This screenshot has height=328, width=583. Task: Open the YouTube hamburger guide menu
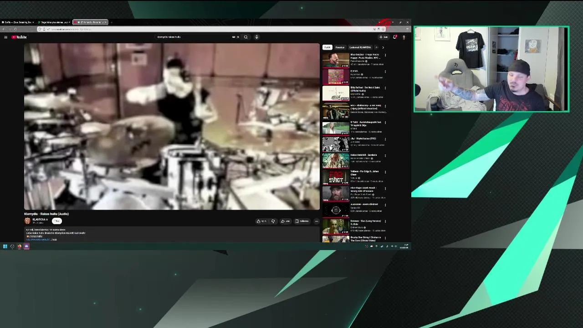(x=5, y=37)
